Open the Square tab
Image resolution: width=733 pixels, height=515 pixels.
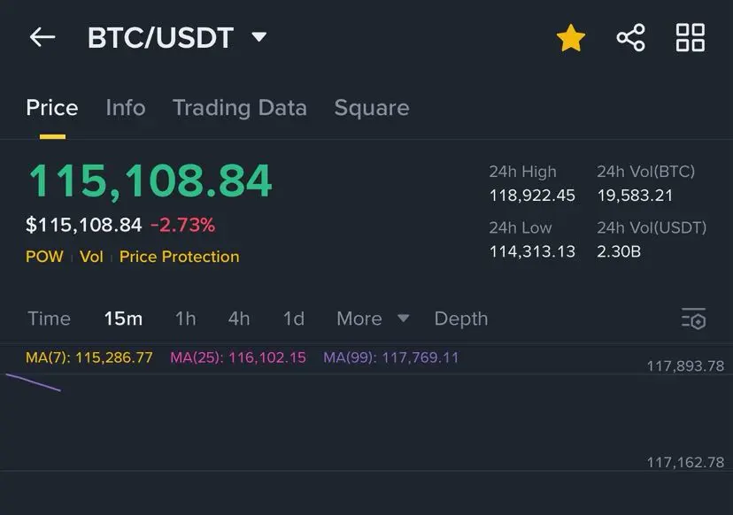coord(372,109)
